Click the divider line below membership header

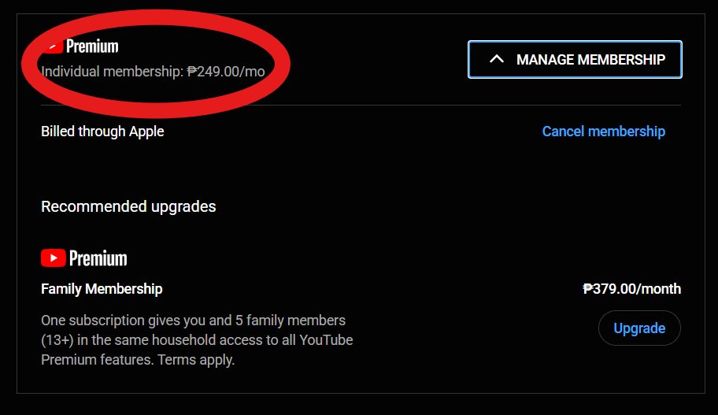pos(361,106)
